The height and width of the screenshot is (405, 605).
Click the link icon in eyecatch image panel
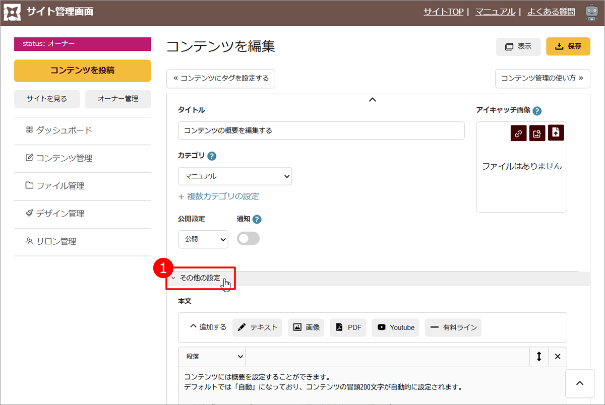[519, 133]
